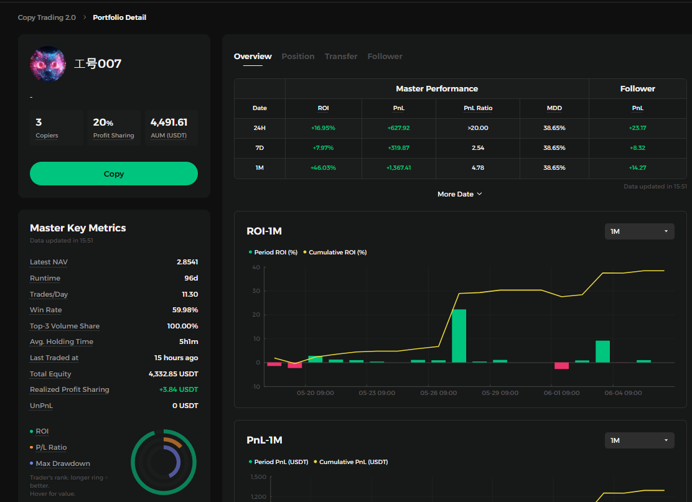Click the trader rank ring chart

[x=164, y=462]
